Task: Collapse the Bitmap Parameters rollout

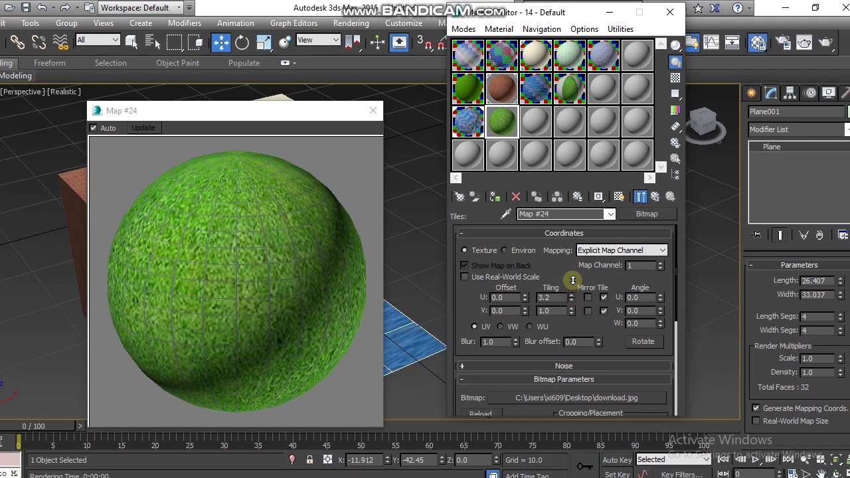Action: (x=564, y=379)
